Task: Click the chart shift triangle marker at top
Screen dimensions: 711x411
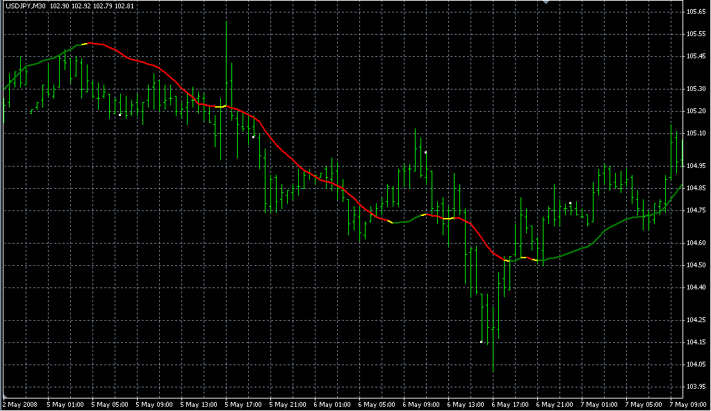Action: click(x=546, y=2)
